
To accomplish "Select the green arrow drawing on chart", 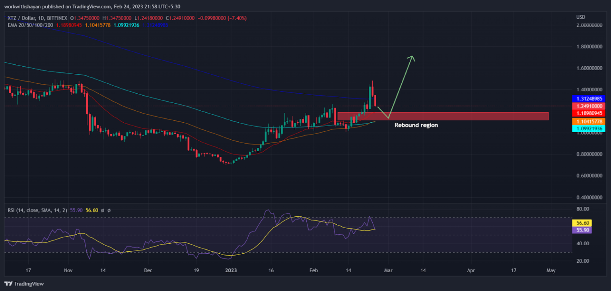I will point(400,87).
